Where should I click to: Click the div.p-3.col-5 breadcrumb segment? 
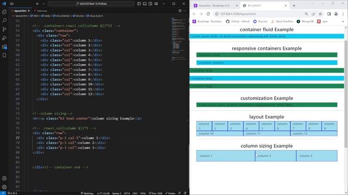pos(95,16)
